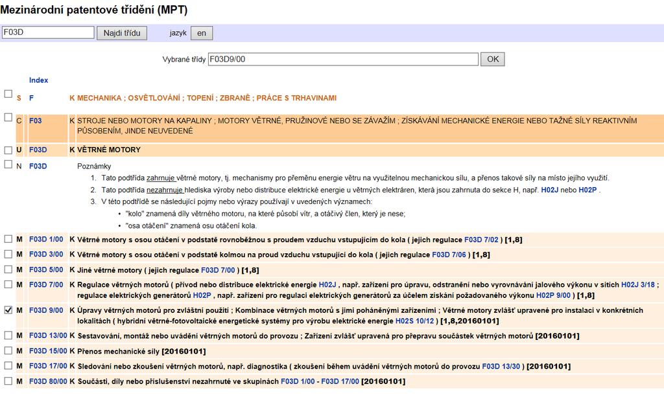Click the class search field containing F03D
The height and width of the screenshot is (410, 664).
coord(48,32)
